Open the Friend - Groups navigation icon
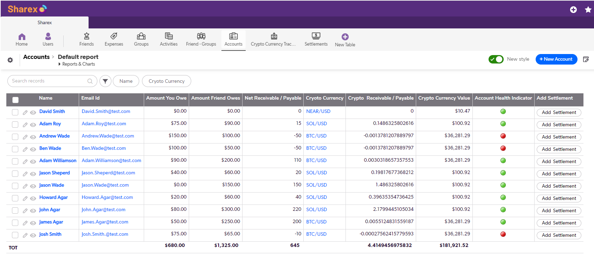The width and height of the screenshot is (594, 261). [201, 36]
